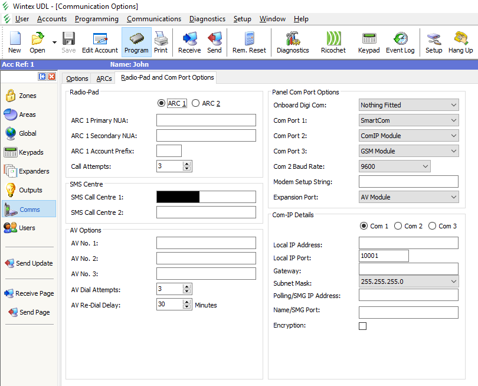Open the Diagnostics tool in toolbar

point(293,42)
